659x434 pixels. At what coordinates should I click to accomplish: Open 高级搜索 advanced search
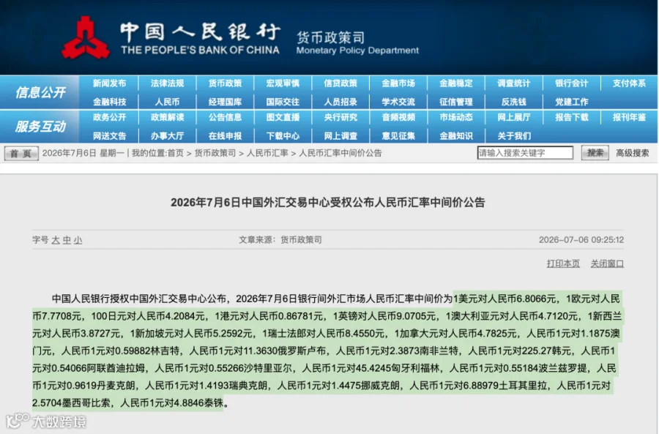point(632,153)
